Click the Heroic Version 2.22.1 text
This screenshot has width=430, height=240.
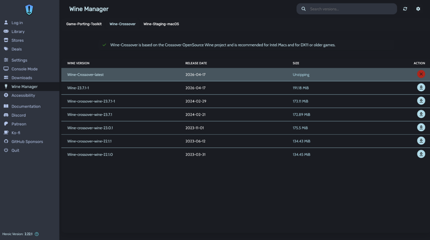17,234
